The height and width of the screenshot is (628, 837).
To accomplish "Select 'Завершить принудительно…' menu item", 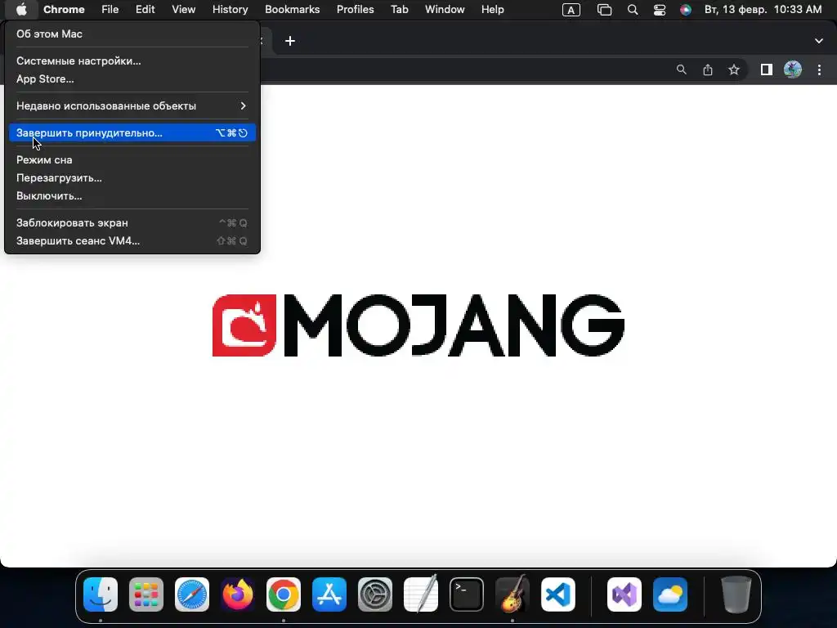I will [x=132, y=133].
